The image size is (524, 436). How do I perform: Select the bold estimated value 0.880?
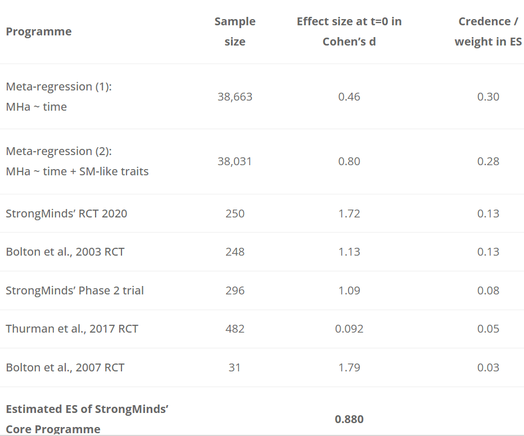(349, 419)
